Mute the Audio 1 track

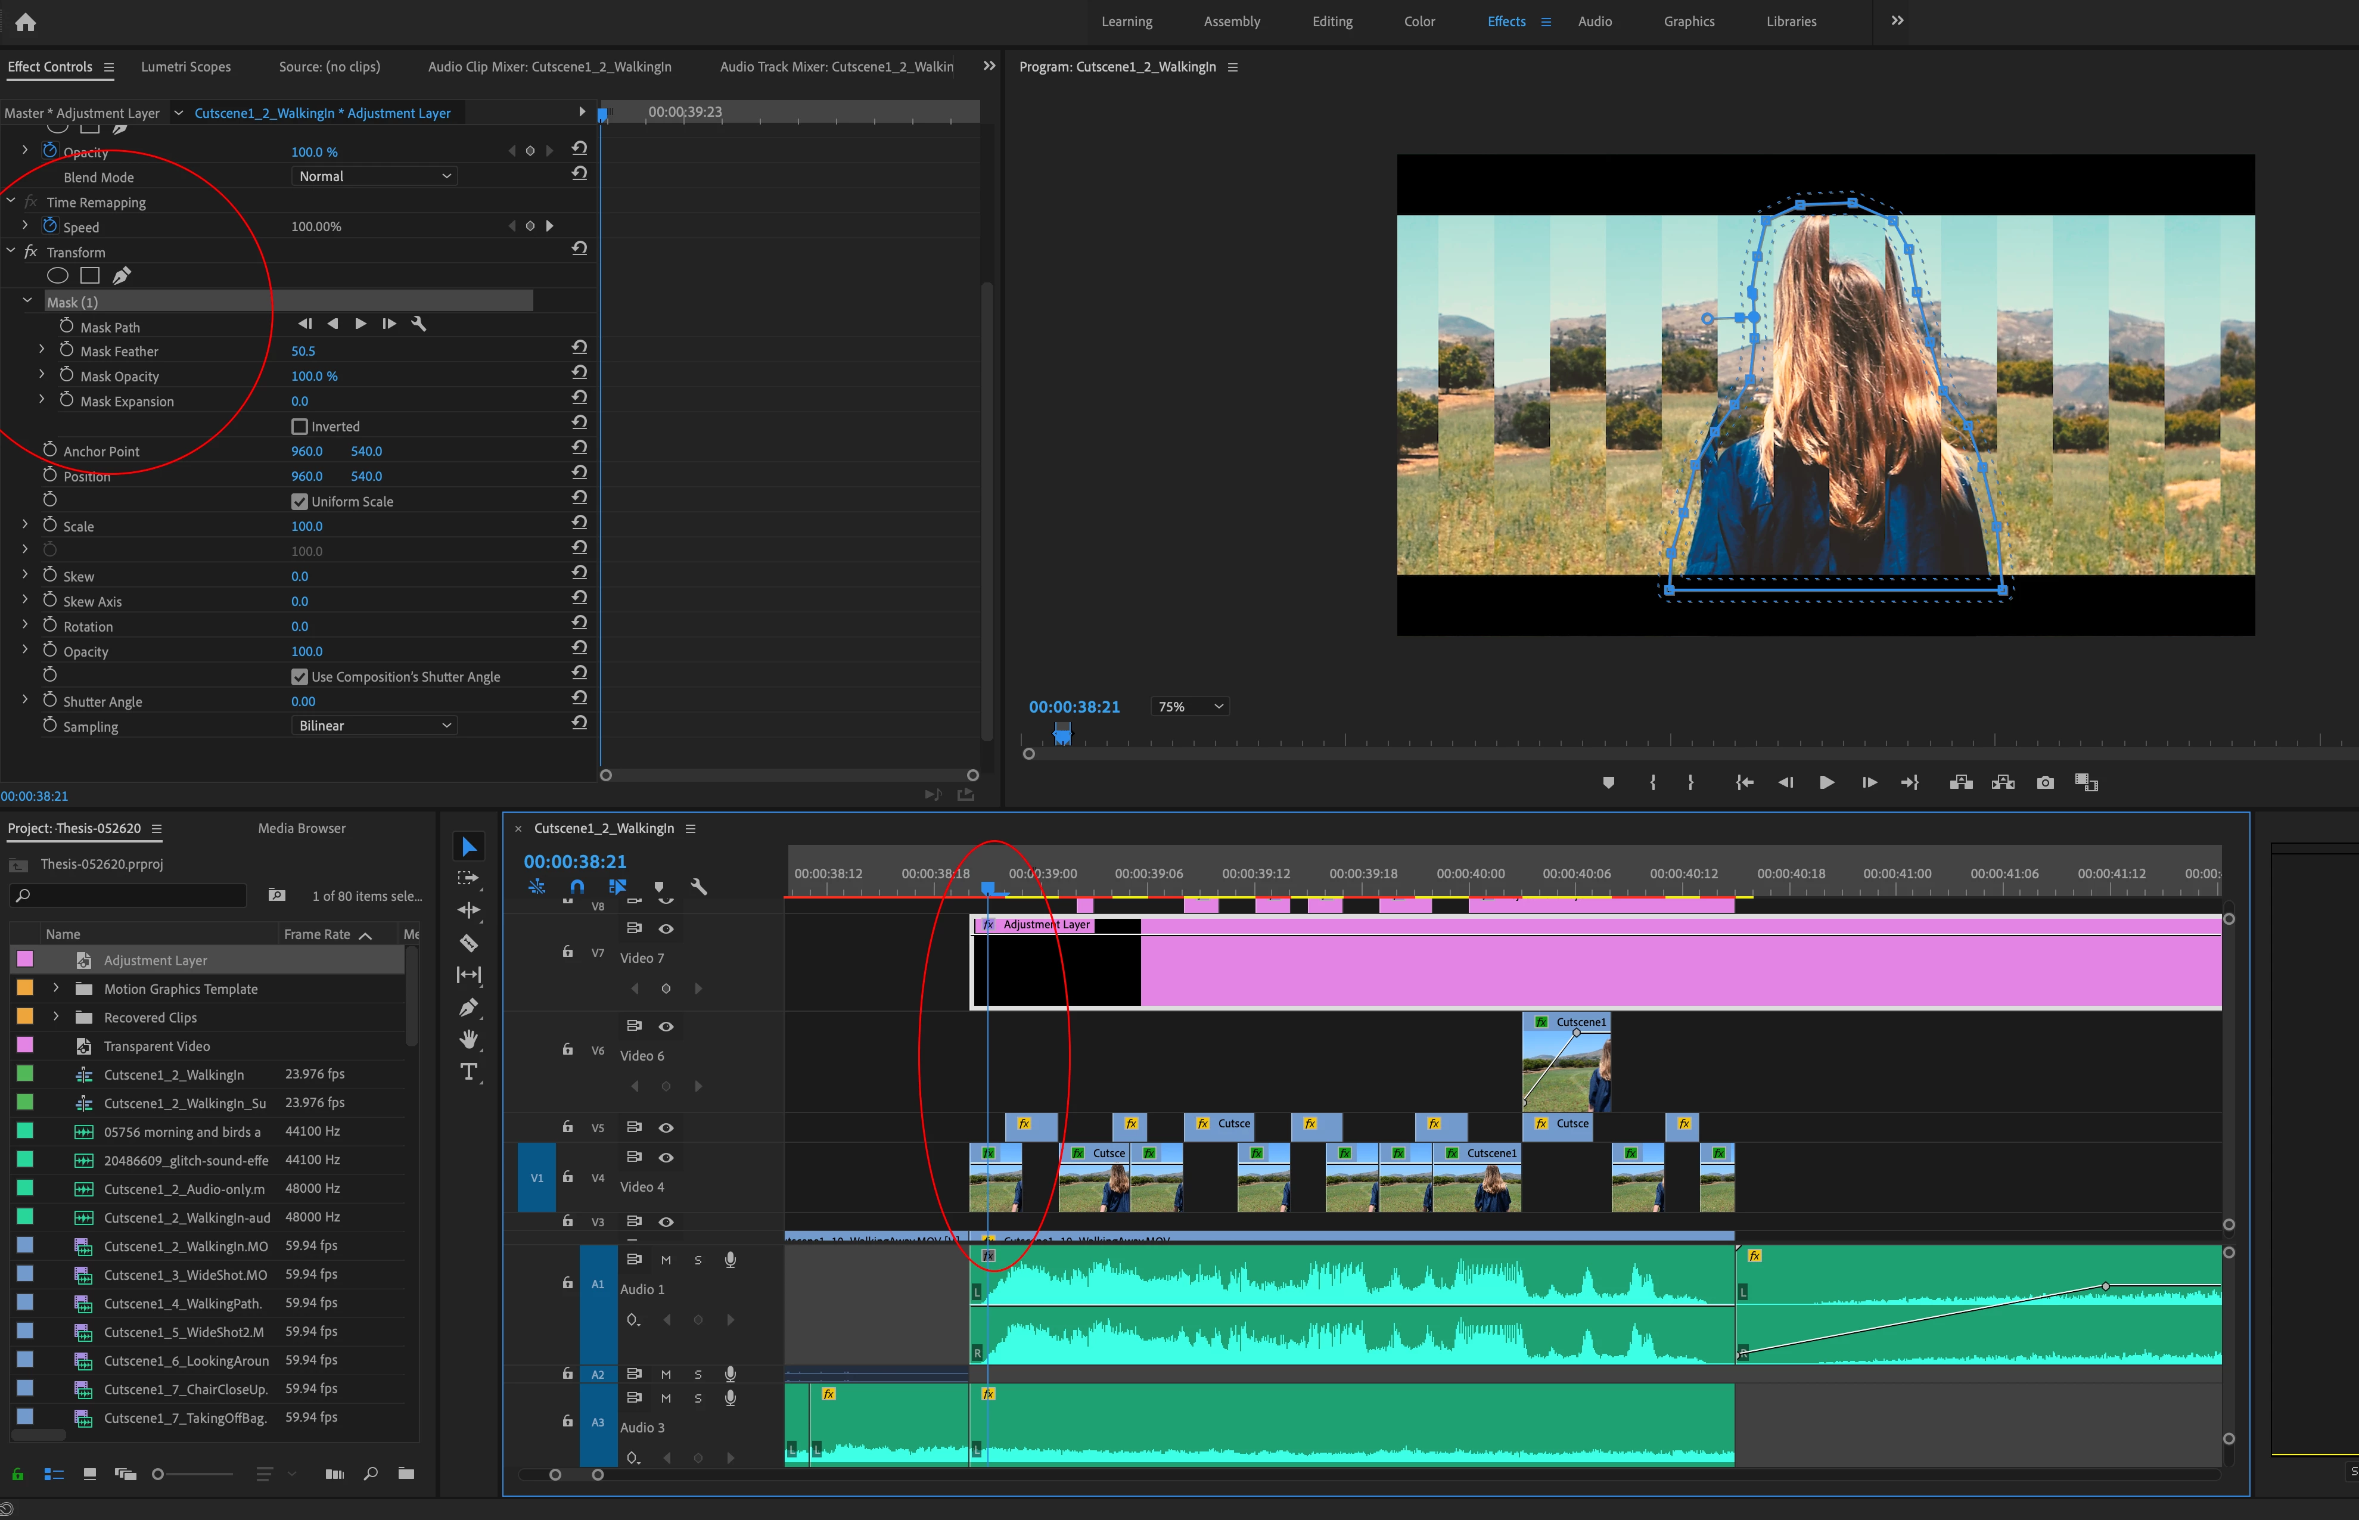click(x=666, y=1260)
